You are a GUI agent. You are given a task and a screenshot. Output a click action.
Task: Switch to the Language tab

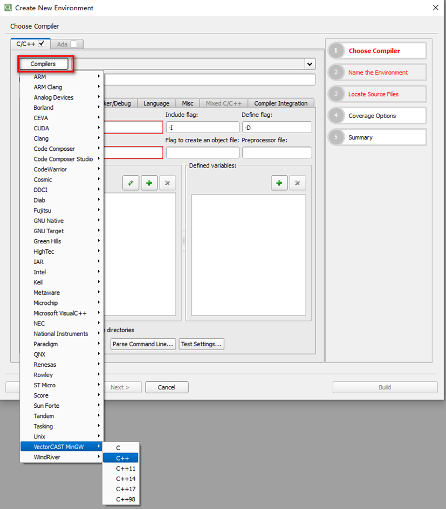[156, 103]
